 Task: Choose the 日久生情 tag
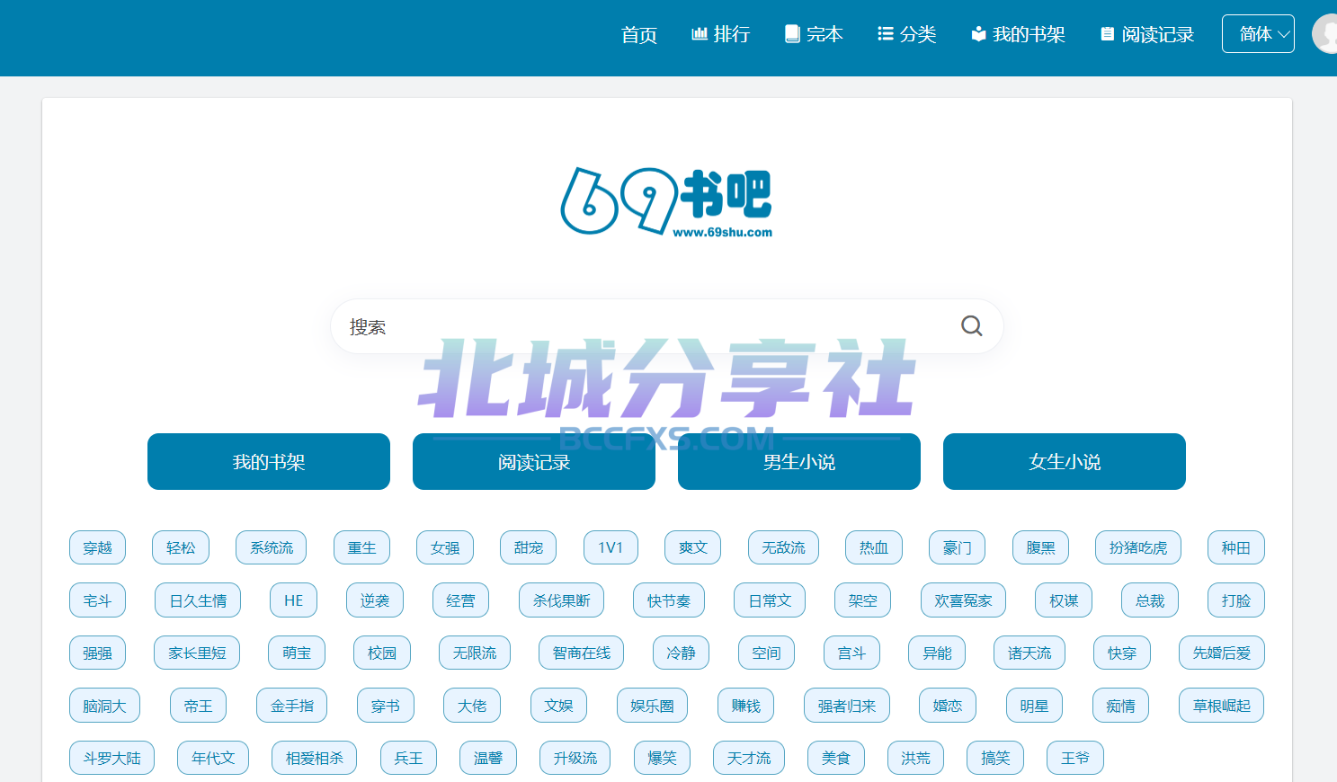(198, 600)
